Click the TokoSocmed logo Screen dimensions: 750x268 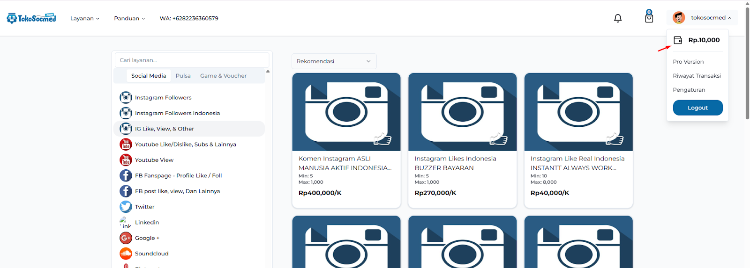31,18
